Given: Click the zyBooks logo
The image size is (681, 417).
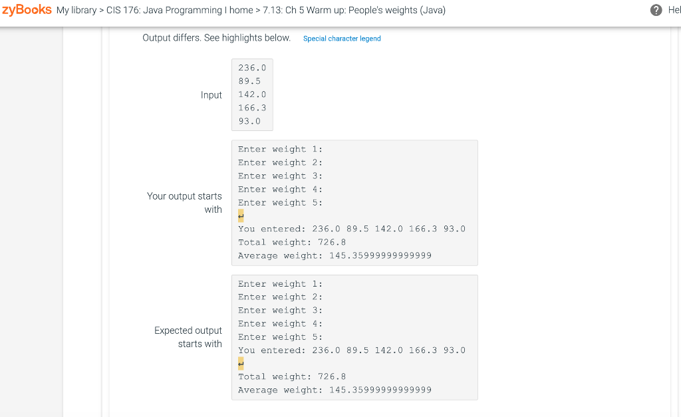Looking at the screenshot, I should click(x=27, y=10).
